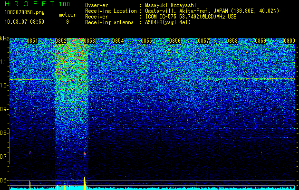This screenshot has height=190, width=299.
Task: Click the 0856 time marker
Action: (175, 41)
